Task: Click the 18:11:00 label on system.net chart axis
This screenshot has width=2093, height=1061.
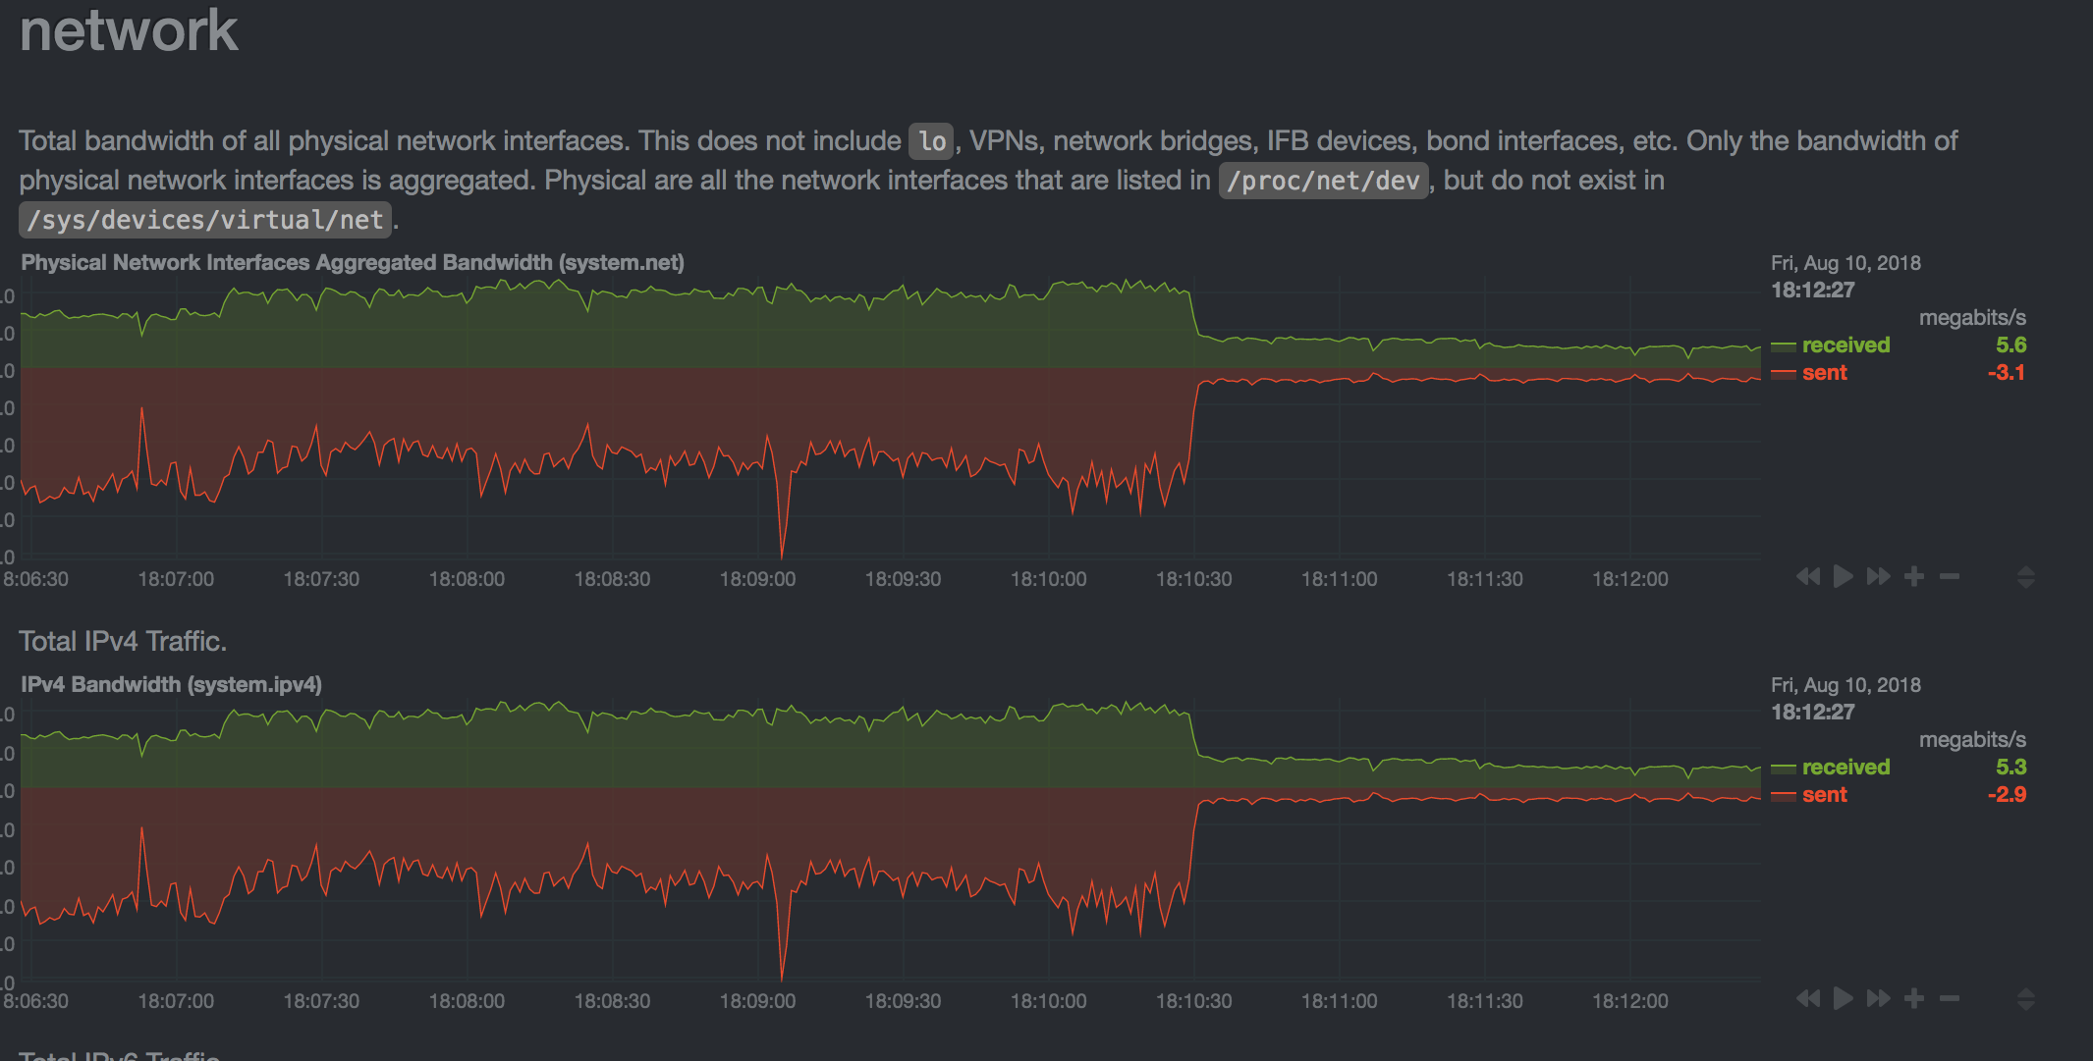Action: pos(1339,579)
